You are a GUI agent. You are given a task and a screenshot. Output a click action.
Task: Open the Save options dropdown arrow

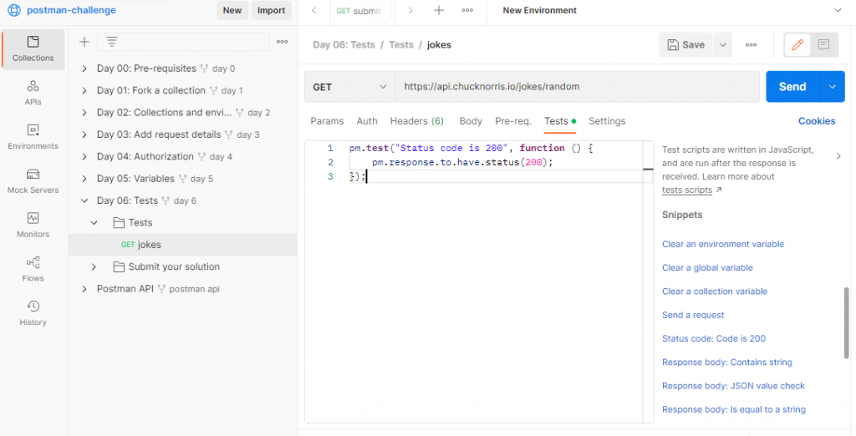pos(722,45)
